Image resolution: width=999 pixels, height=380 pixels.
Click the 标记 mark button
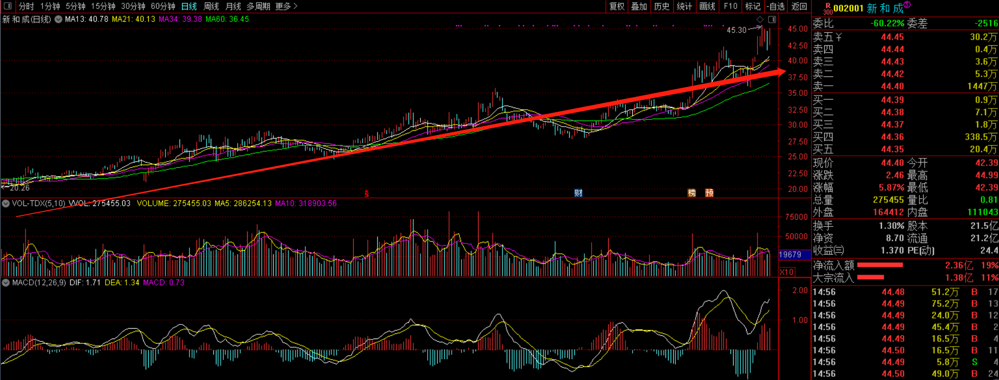[753, 6]
